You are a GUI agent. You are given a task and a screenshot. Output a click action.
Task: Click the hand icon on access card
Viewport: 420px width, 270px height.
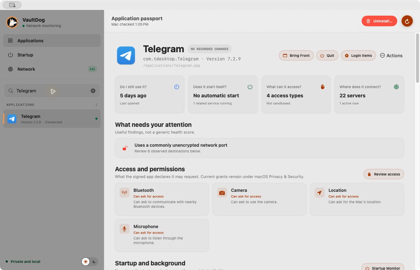pos(323,87)
